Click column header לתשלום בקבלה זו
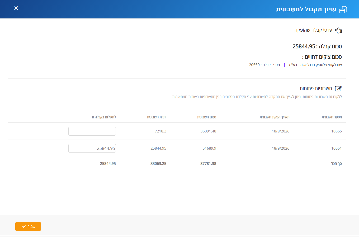Screen dimensions: 359x237 pos(104,117)
